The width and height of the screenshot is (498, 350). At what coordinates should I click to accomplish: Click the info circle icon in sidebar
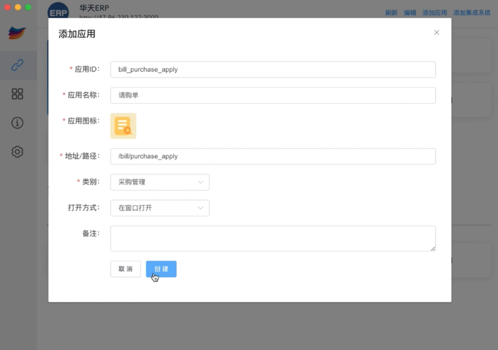pos(17,123)
